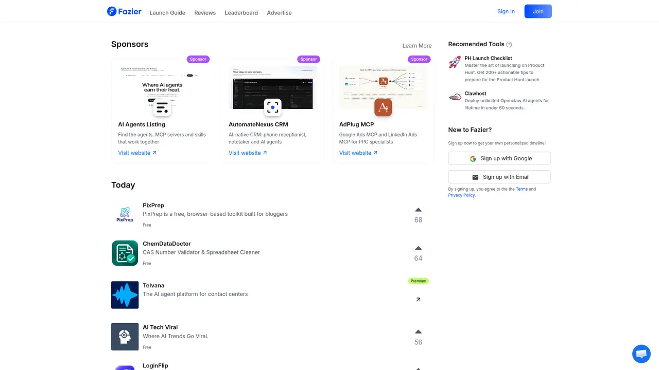
Task: Visit website for AdPlug MCP
Action: point(358,153)
